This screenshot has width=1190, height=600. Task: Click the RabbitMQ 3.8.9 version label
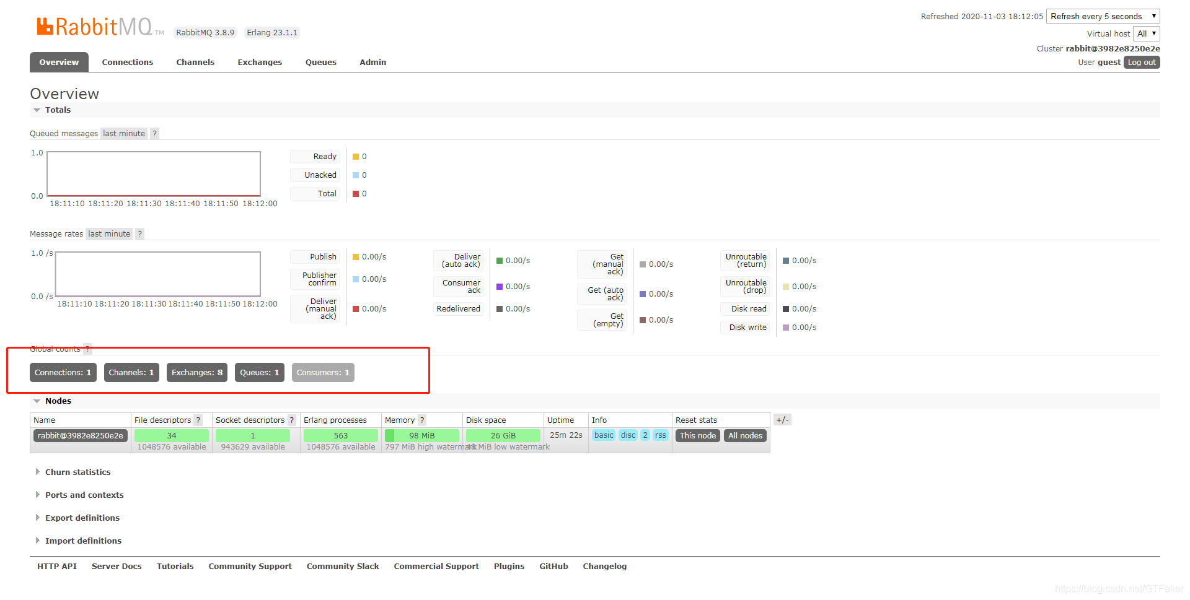(x=205, y=32)
